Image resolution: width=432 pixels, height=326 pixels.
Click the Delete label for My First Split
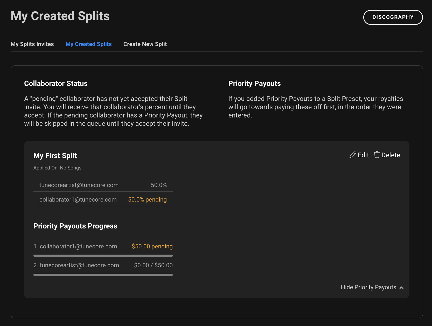point(391,155)
